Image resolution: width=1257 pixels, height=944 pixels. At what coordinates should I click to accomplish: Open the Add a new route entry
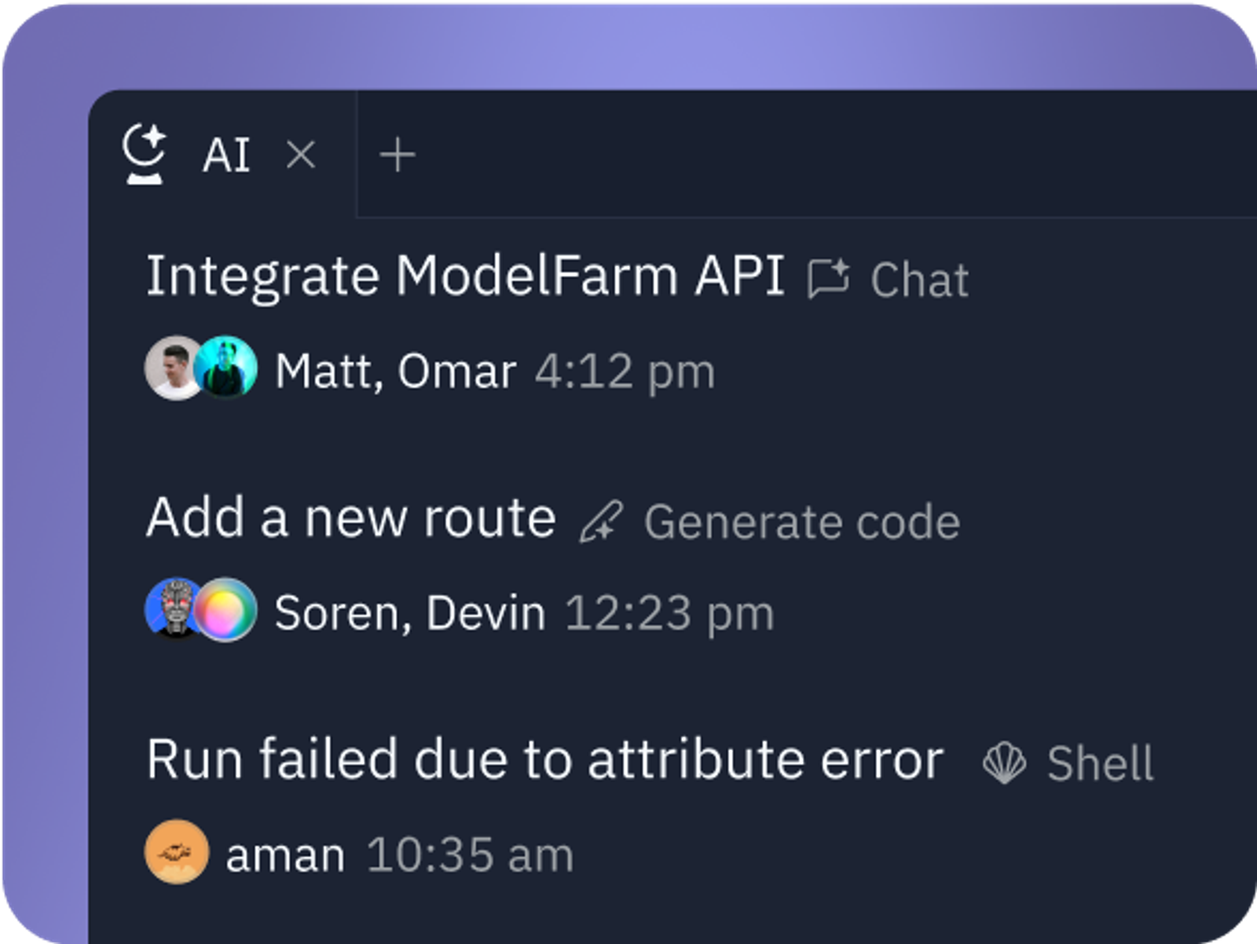(x=351, y=518)
